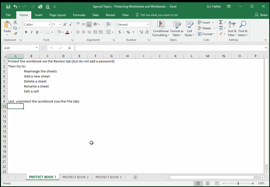Click the AutoSum sigma icon

(x=221, y=22)
